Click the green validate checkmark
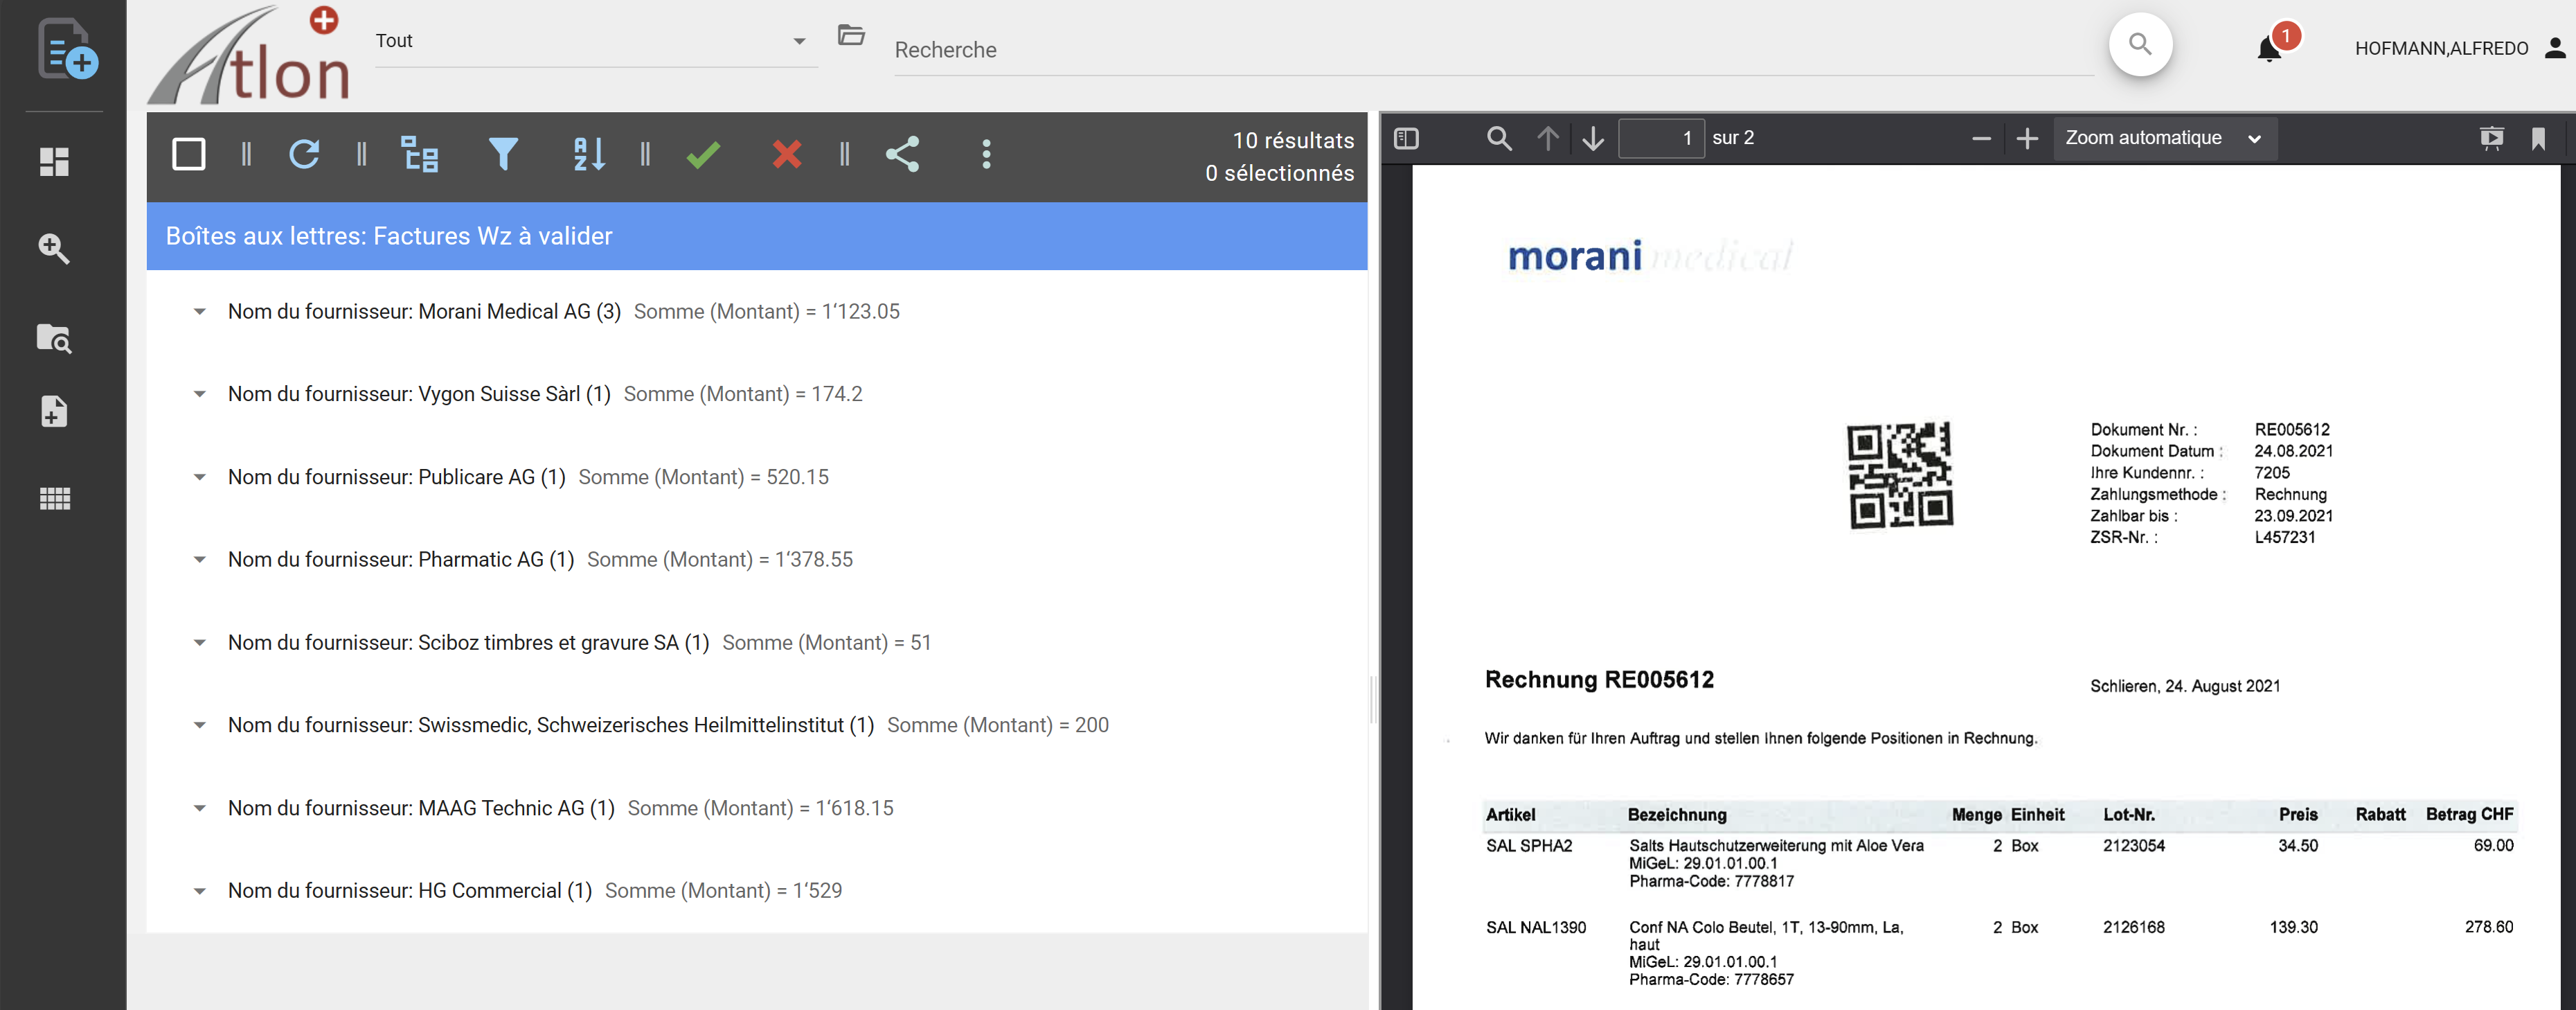 coord(703,154)
